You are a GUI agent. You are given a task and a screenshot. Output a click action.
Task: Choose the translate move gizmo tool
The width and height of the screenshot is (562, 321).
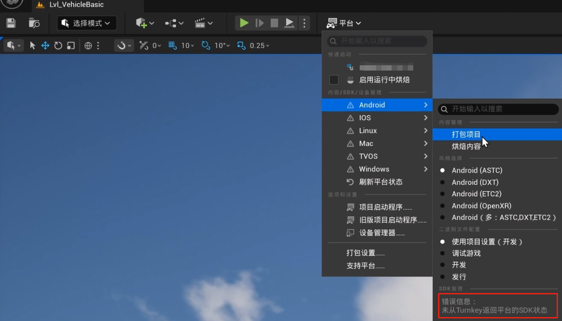point(45,45)
